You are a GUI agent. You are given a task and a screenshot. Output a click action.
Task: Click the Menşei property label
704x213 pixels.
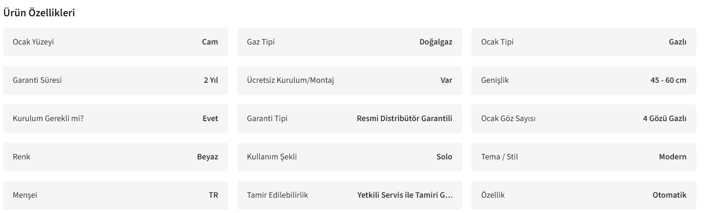click(x=25, y=195)
